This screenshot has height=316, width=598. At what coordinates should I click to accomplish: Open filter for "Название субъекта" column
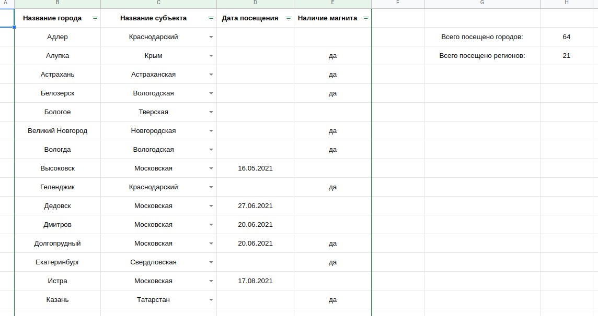[210, 18]
